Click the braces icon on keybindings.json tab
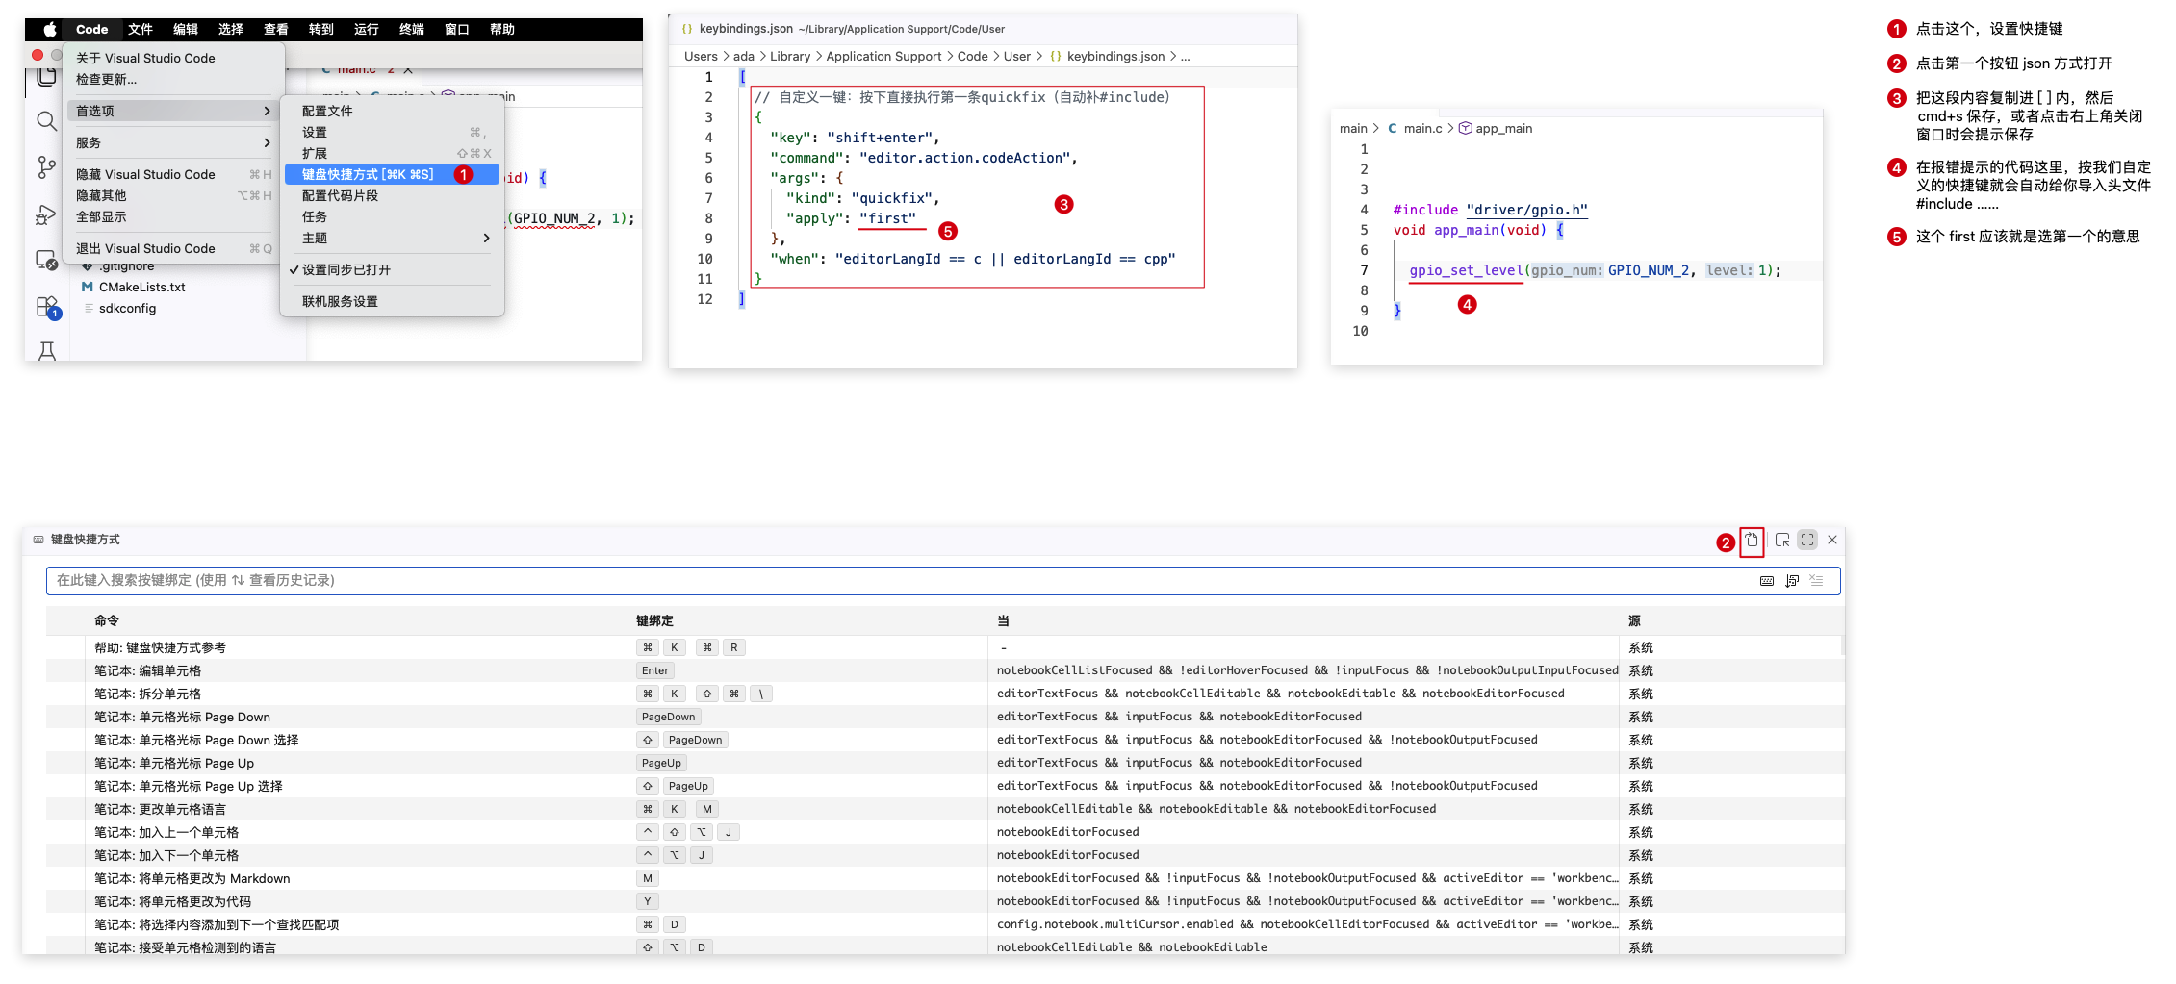This screenshot has height=984, width=2176. [687, 29]
